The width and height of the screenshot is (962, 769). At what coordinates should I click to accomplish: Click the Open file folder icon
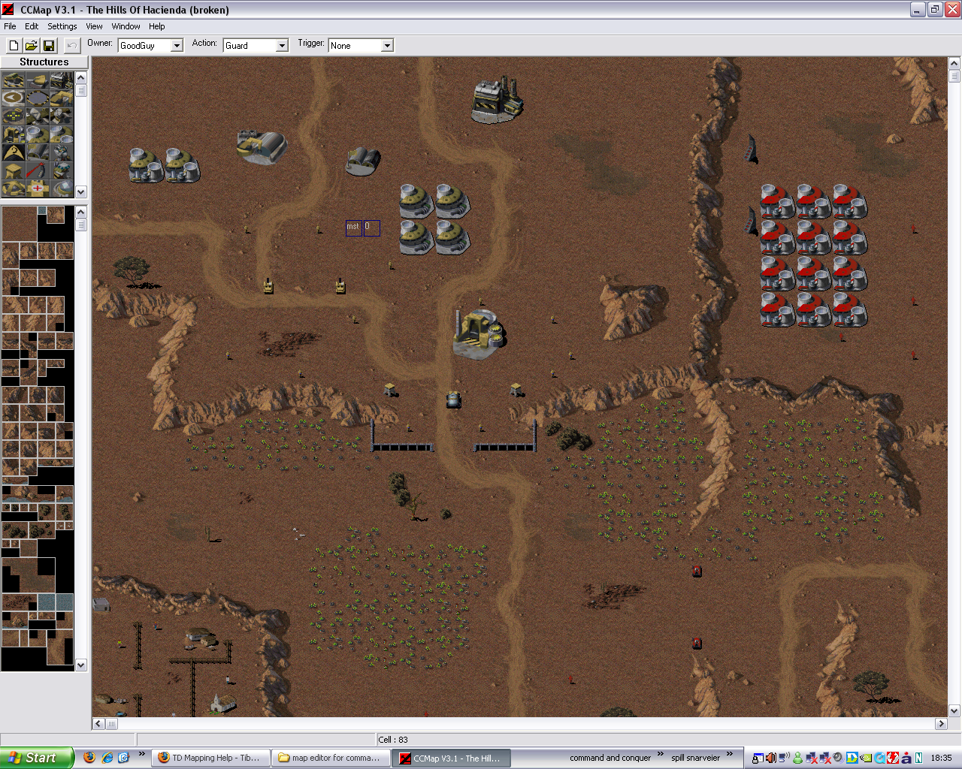tap(32, 46)
